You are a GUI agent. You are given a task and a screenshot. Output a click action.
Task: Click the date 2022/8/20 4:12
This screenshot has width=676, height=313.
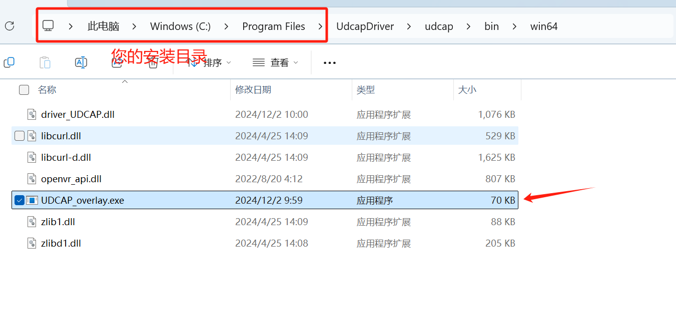pyautogui.click(x=269, y=179)
